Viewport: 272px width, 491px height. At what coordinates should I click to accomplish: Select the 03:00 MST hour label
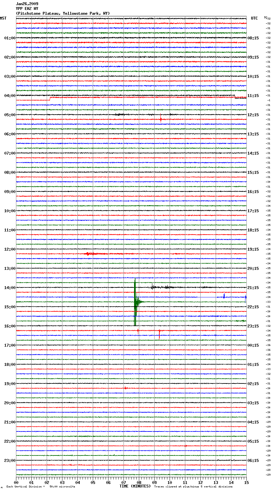[10, 76]
